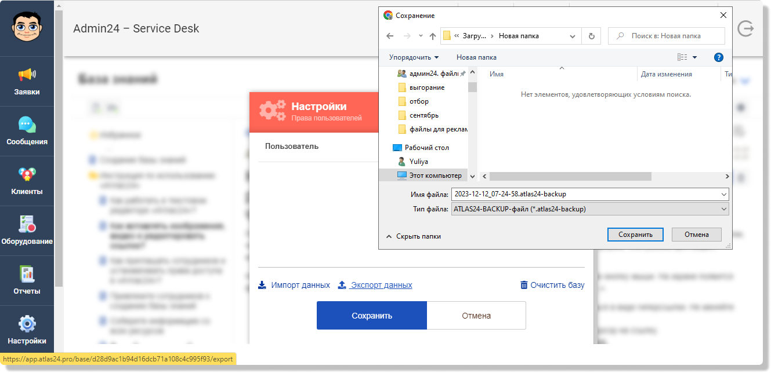Click the Импорт данных link
Screen dimensions: 771x373
click(x=301, y=285)
